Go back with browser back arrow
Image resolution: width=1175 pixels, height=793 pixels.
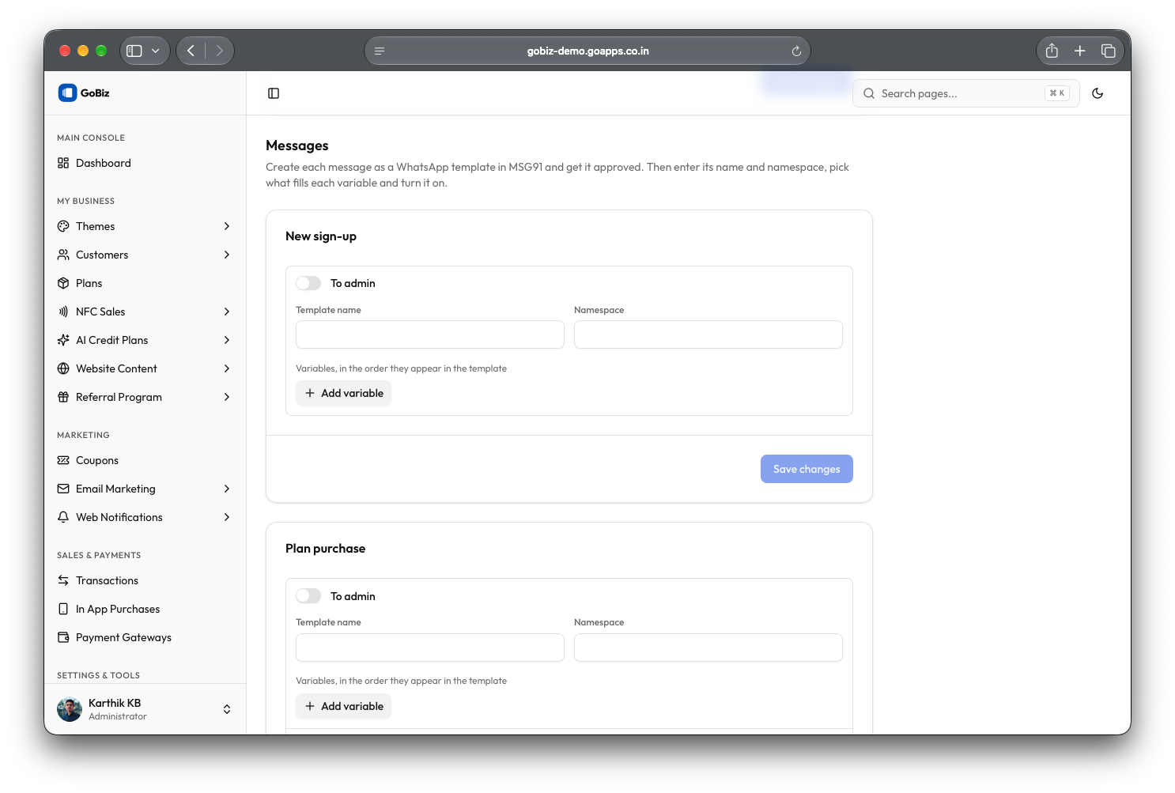(191, 51)
